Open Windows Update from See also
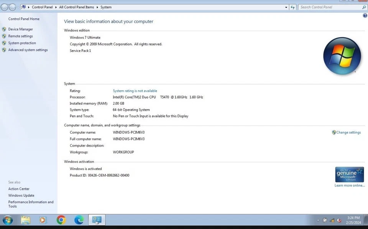Image resolution: width=368 pixels, height=229 pixels. coord(21,195)
